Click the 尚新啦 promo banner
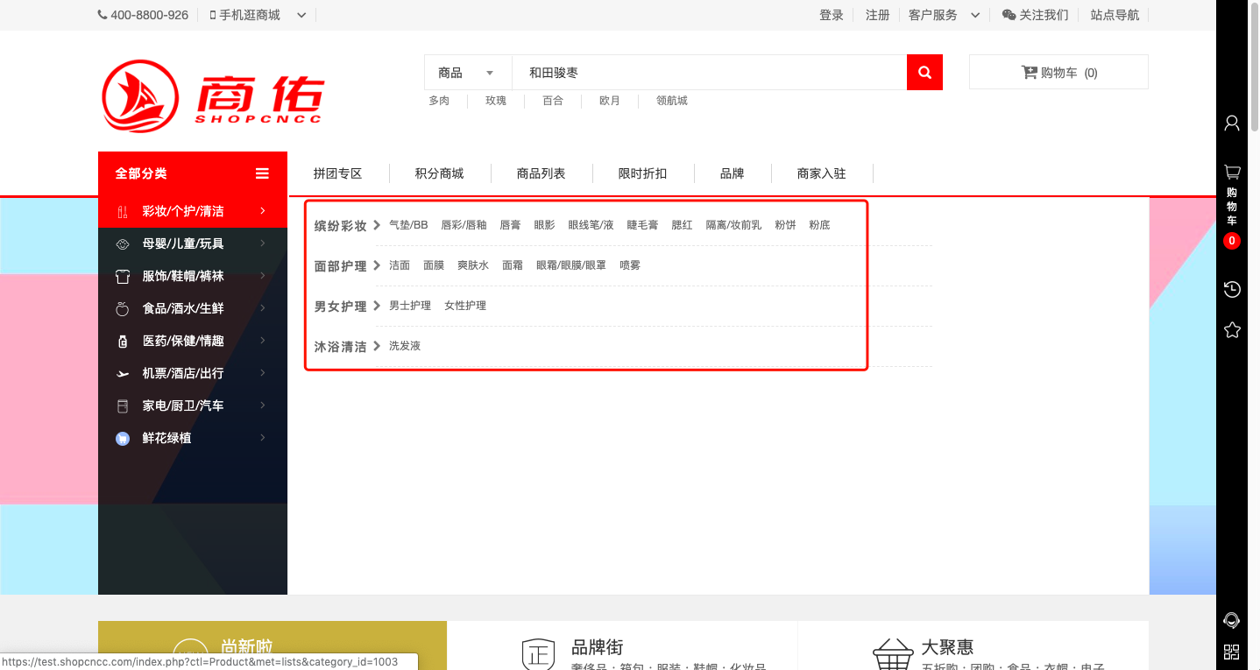This screenshot has width=1260, height=670. pos(273,645)
